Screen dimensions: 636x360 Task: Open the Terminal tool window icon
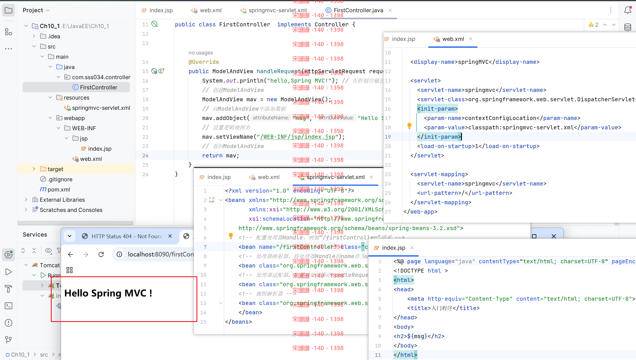pos(9,306)
